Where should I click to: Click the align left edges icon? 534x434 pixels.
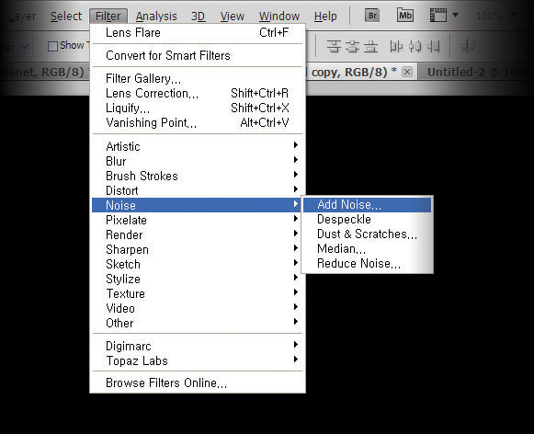click(396, 46)
